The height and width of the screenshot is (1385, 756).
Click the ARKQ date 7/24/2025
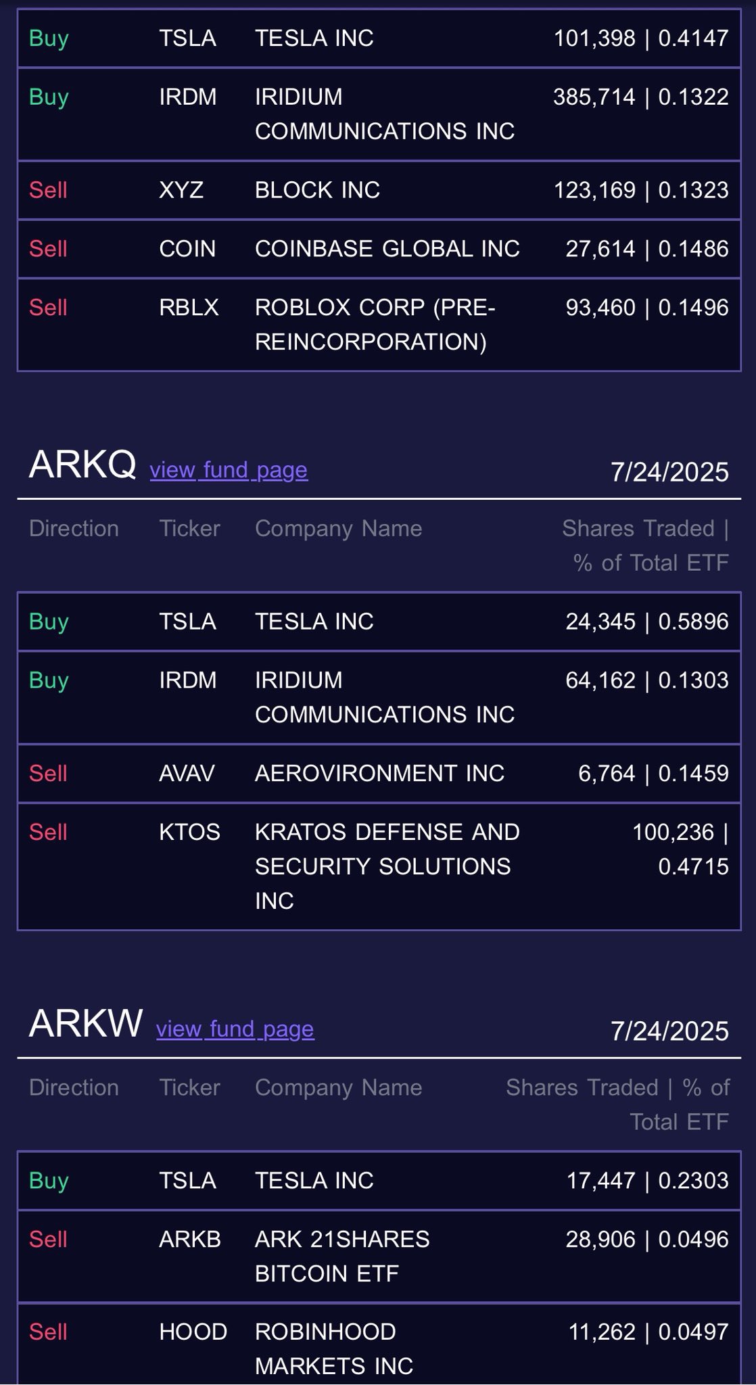click(x=669, y=472)
